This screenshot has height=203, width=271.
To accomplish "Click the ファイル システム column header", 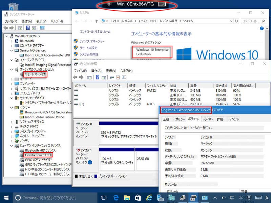I will [x=157, y=86].
